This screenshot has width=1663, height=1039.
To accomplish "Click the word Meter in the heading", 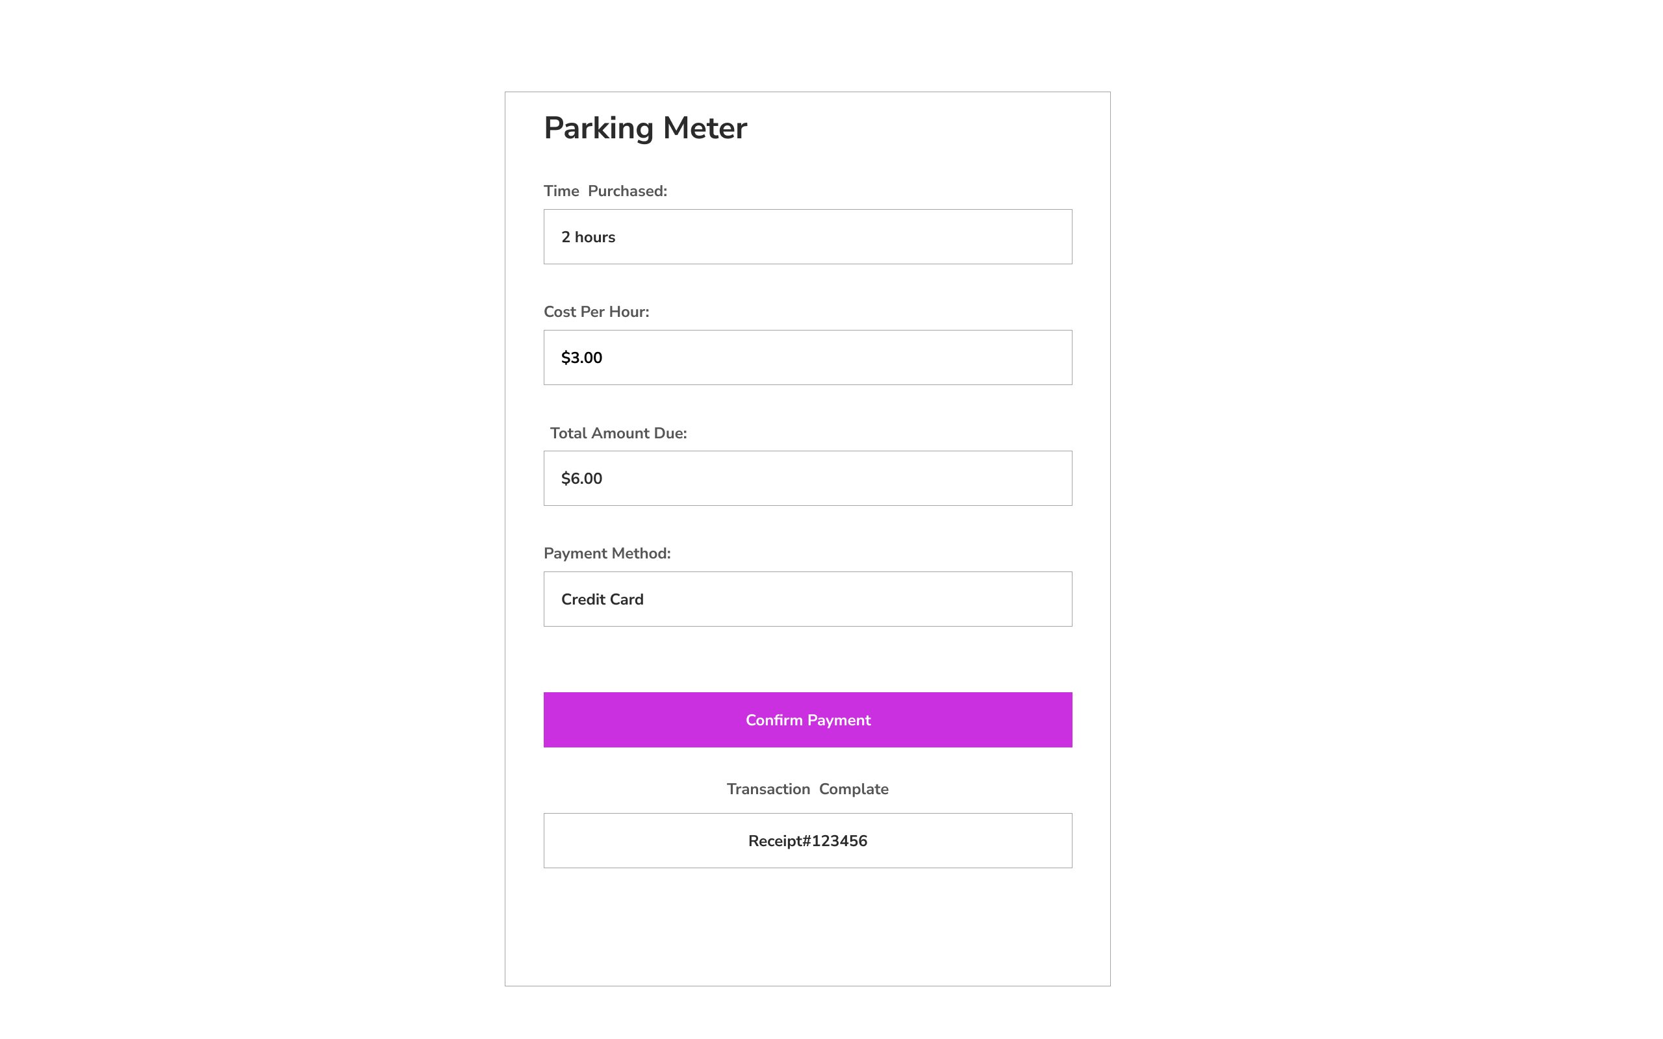I will (x=705, y=128).
